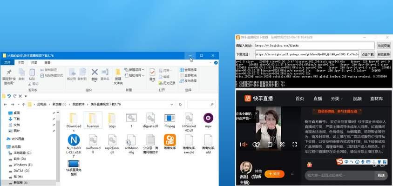Click the Copy to (复制到) icon
The height and width of the screenshot is (186, 393).
[x=82, y=72]
